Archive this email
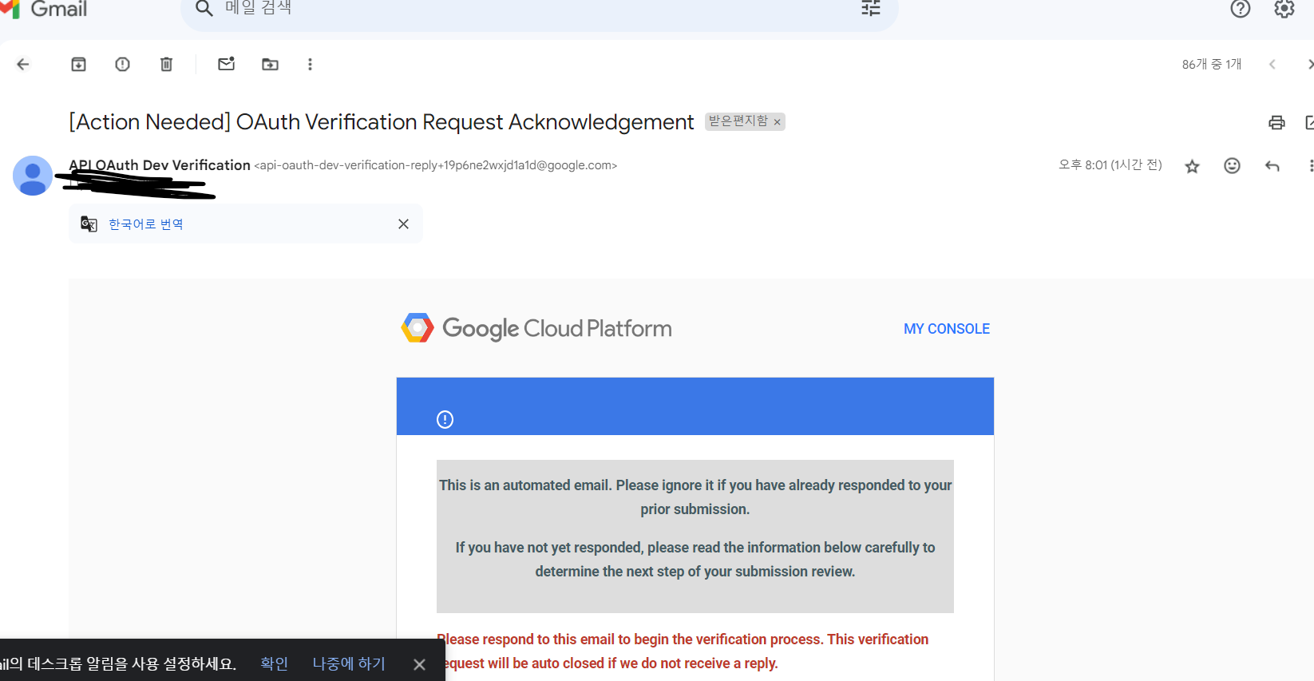The height and width of the screenshot is (681, 1314). (x=78, y=65)
